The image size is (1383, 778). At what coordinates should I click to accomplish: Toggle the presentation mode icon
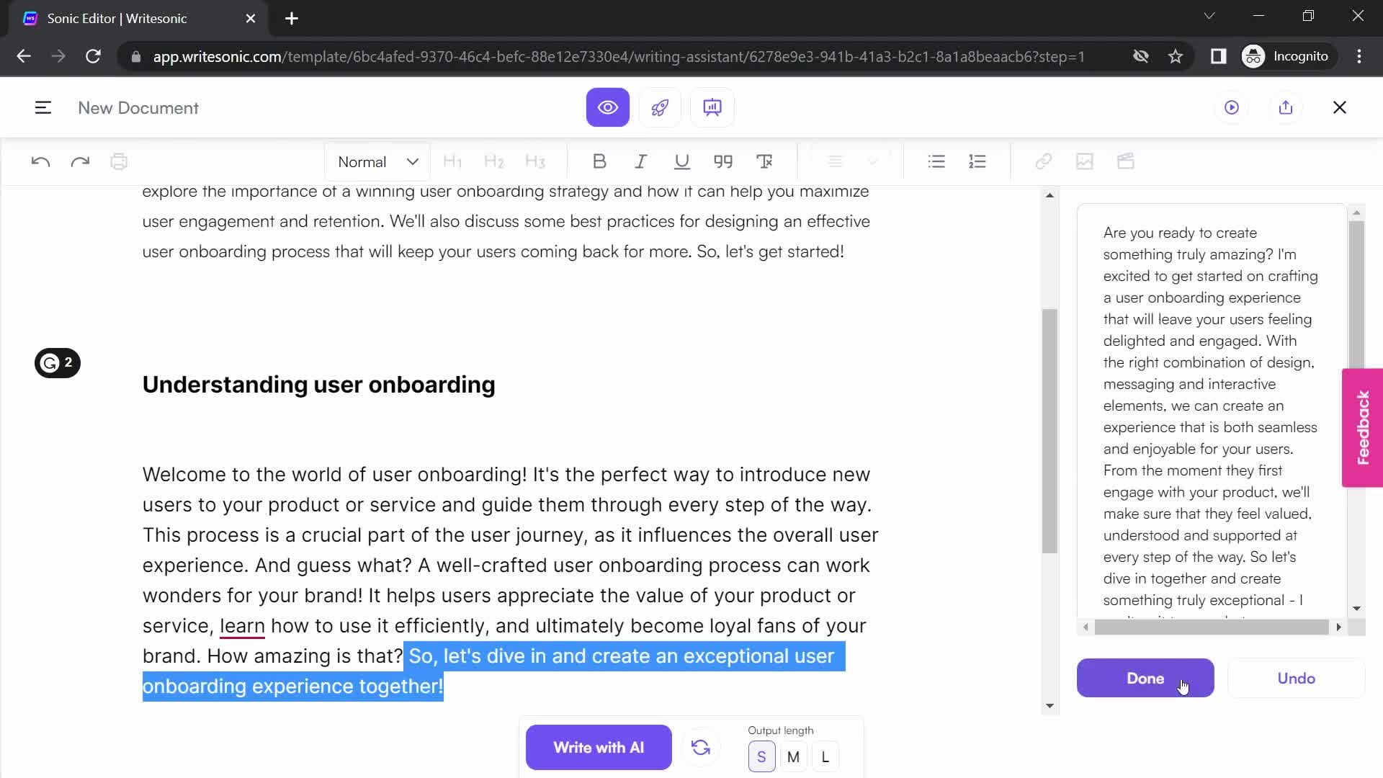coord(713,107)
